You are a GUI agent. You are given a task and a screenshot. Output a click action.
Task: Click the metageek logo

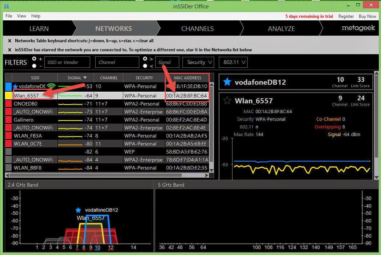click(358, 28)
